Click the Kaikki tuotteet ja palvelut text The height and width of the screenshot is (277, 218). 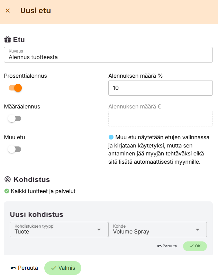43,191
